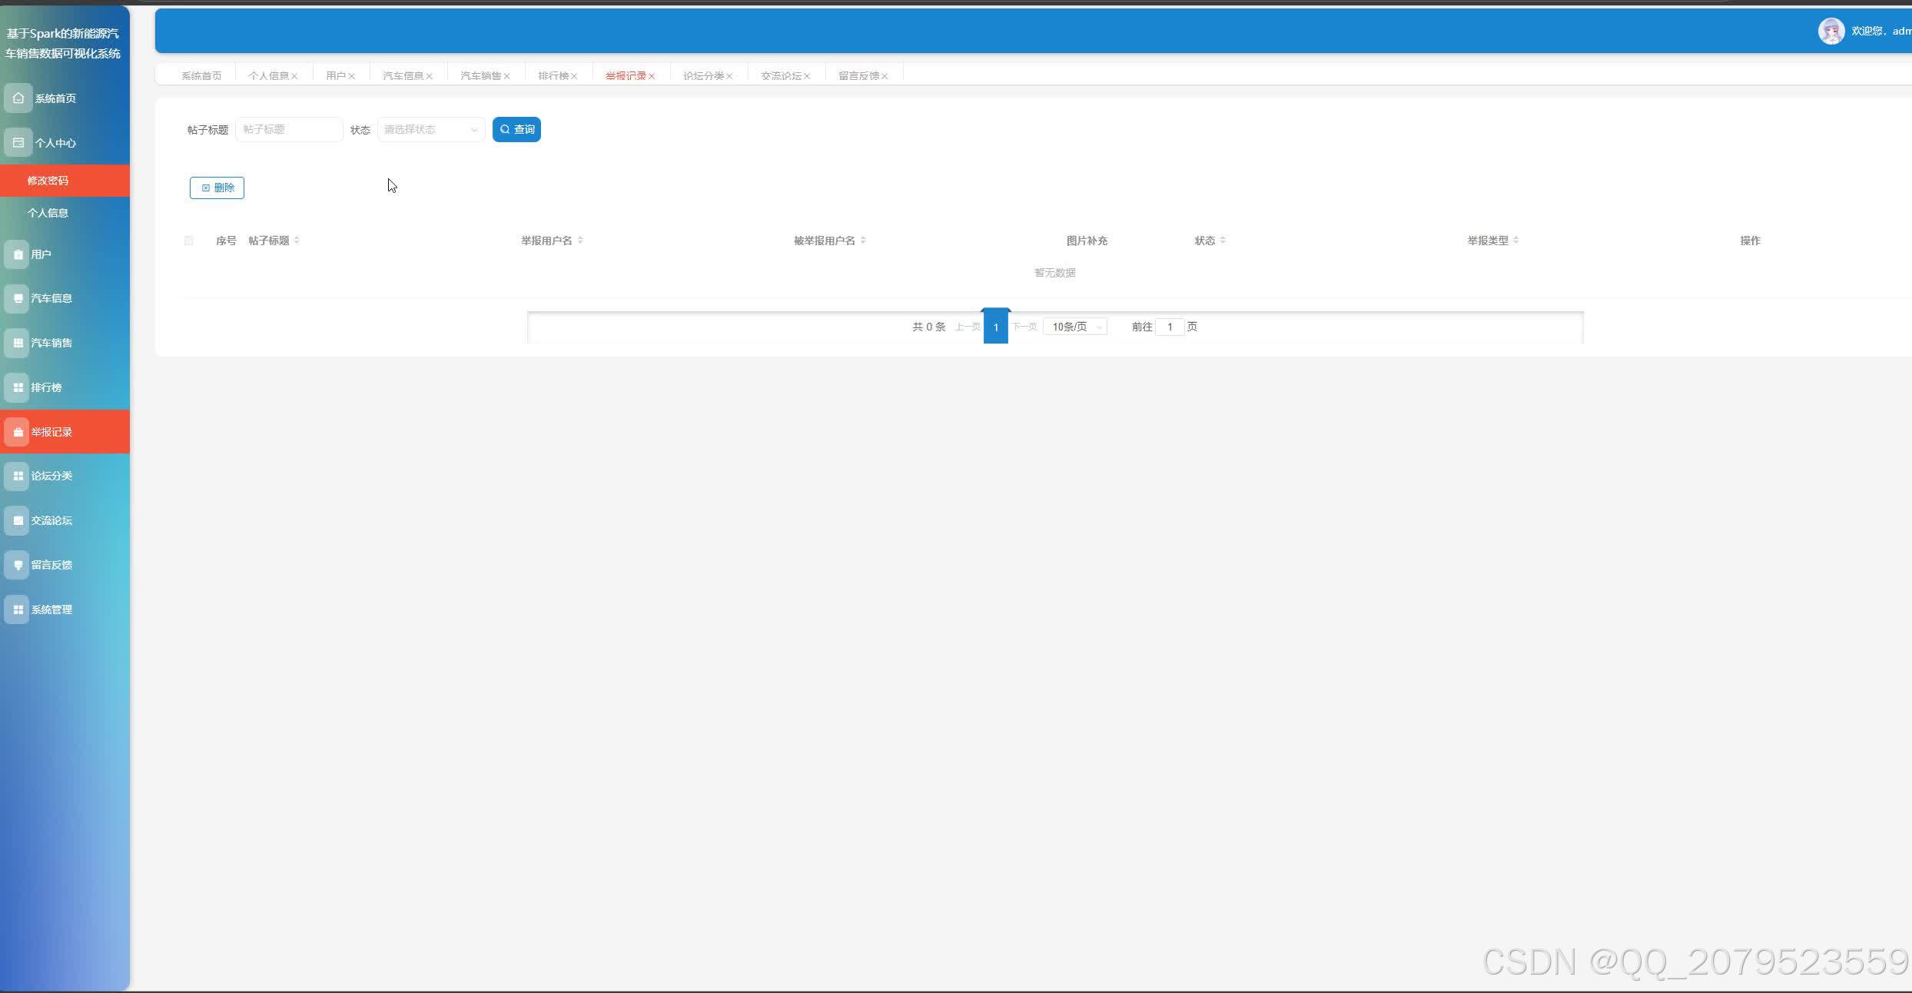Click the 汽车销售 sidebar icon

coord(18,343)
